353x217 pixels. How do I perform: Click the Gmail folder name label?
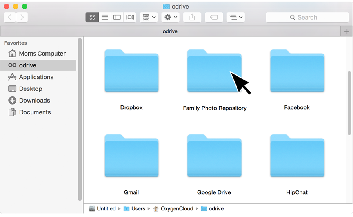(x=131, y=192)
